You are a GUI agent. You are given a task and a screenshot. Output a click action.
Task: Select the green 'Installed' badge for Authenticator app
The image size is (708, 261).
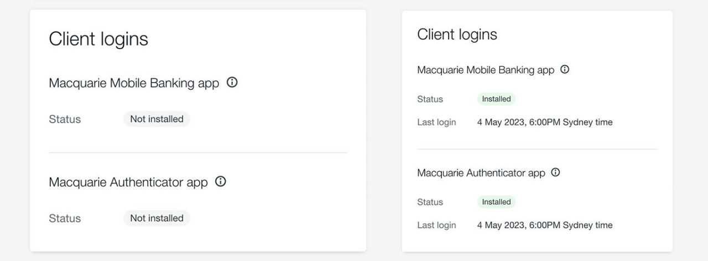496,202
